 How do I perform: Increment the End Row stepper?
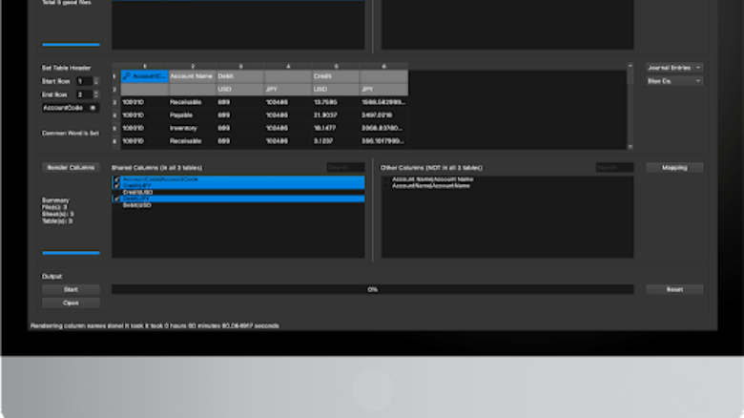click(95, 93)
